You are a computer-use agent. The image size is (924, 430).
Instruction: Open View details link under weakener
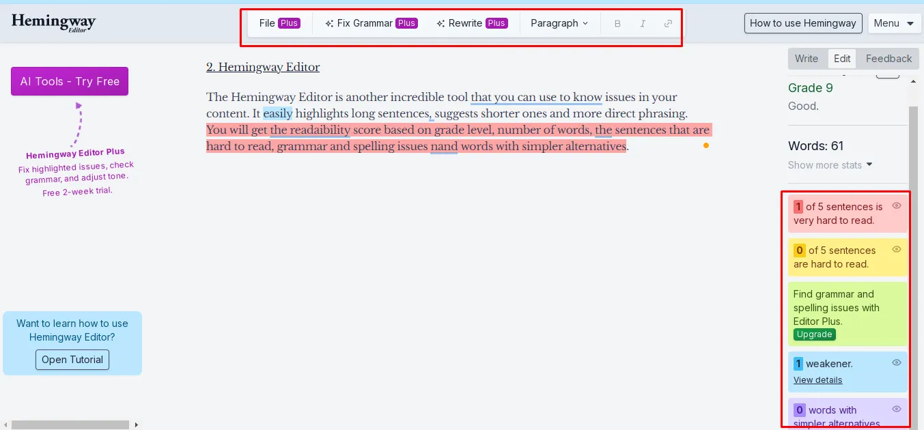click(817, 380)
